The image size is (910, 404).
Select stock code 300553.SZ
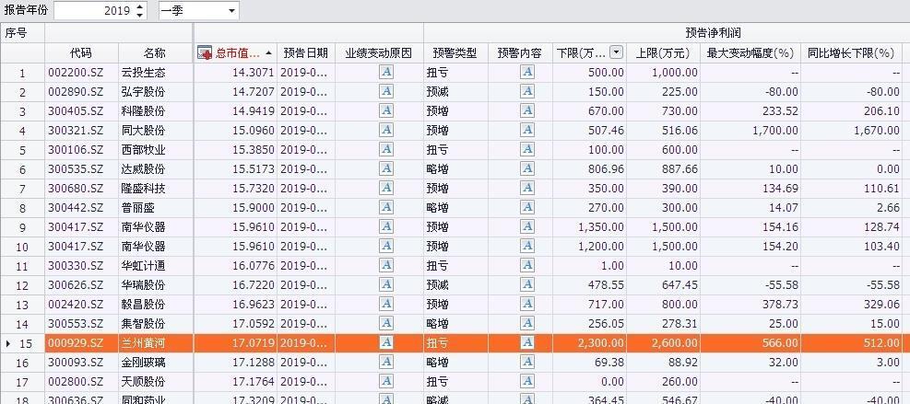(76, 323)
